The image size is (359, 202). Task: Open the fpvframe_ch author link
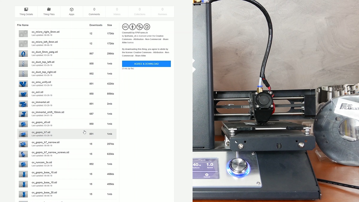pyautogui.click(x=130, y=36)
